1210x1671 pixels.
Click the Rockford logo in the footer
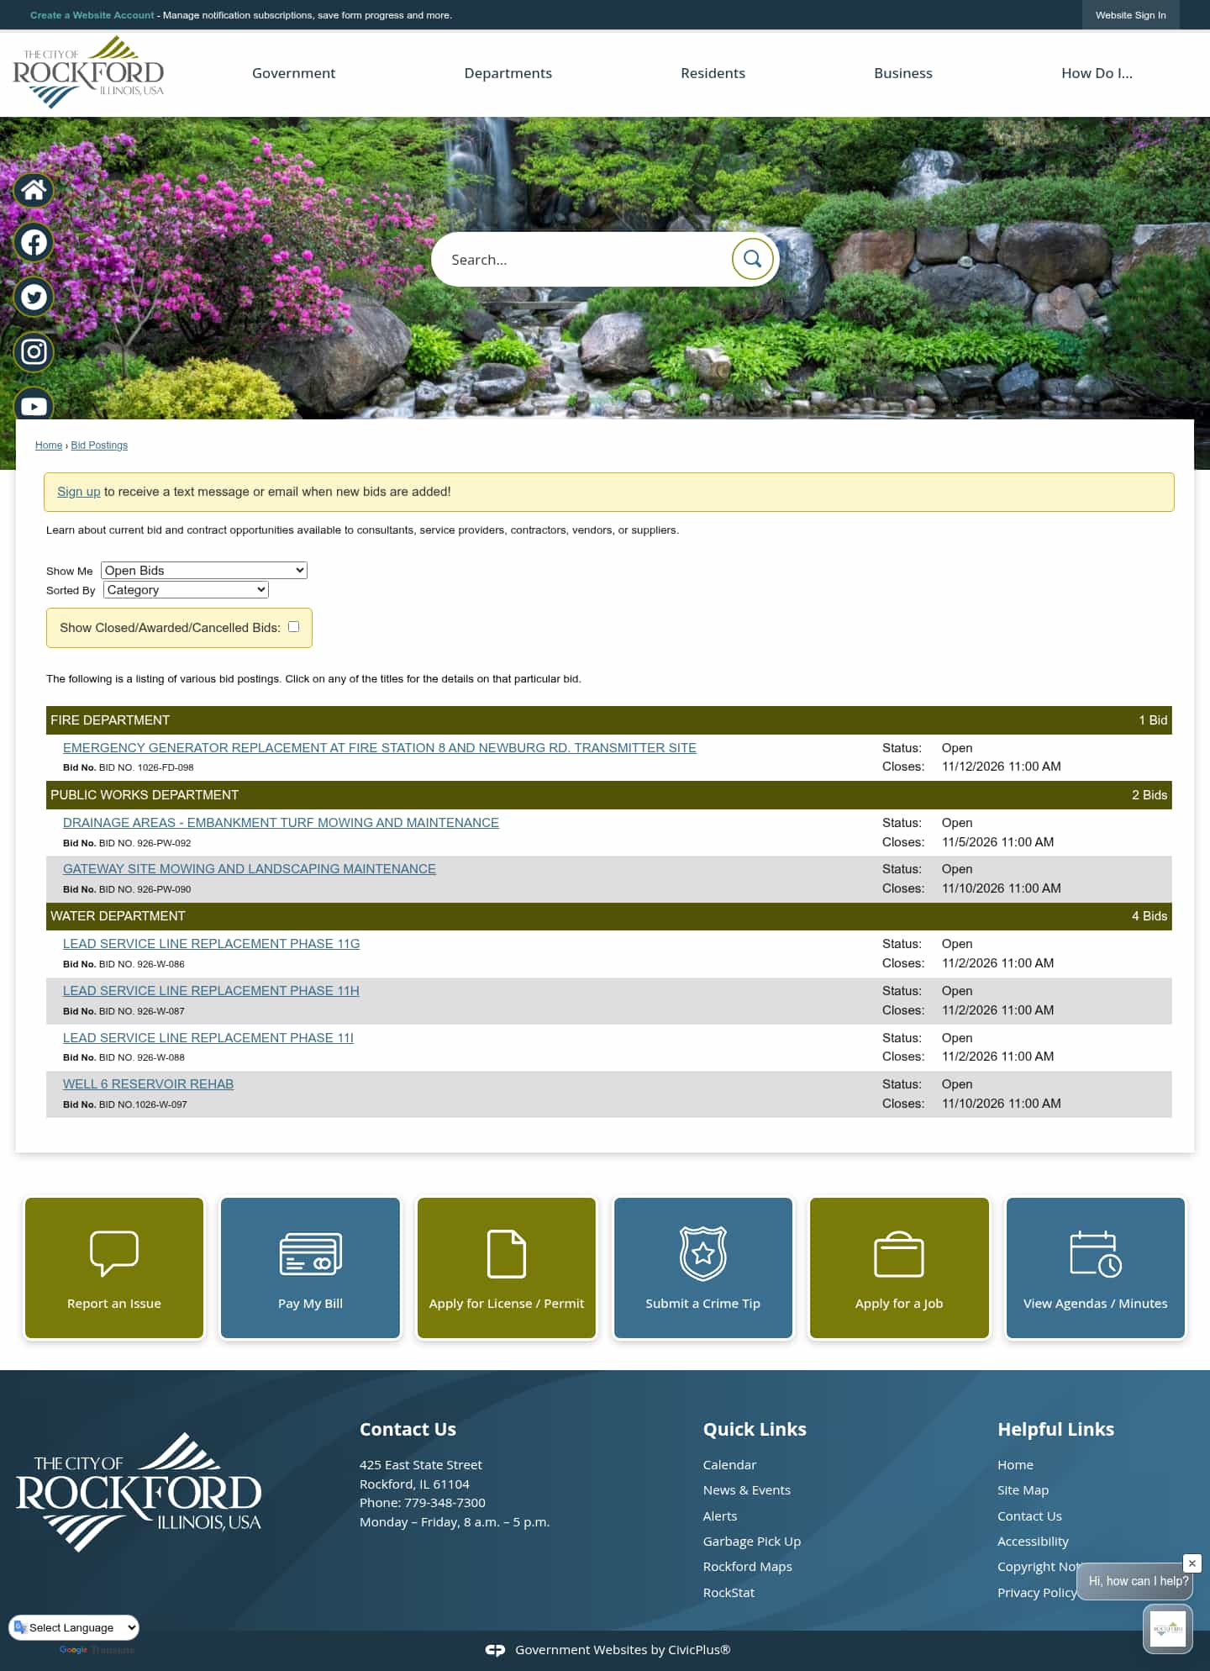139,1492
